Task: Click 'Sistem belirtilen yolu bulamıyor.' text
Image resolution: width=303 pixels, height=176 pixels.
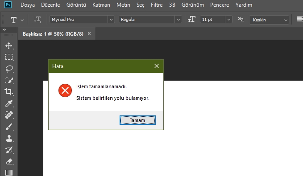Action: pos(113,98)
